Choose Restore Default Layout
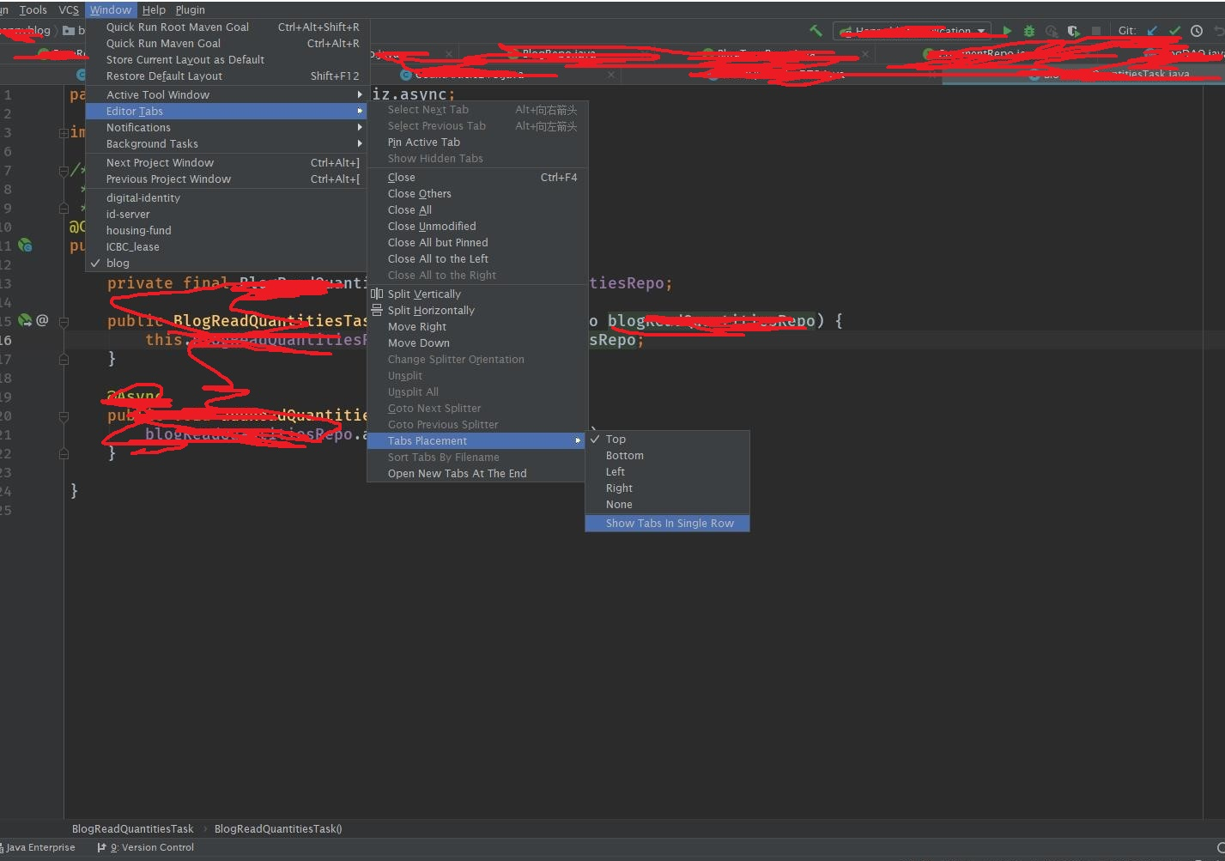 (x=227, y=76)
